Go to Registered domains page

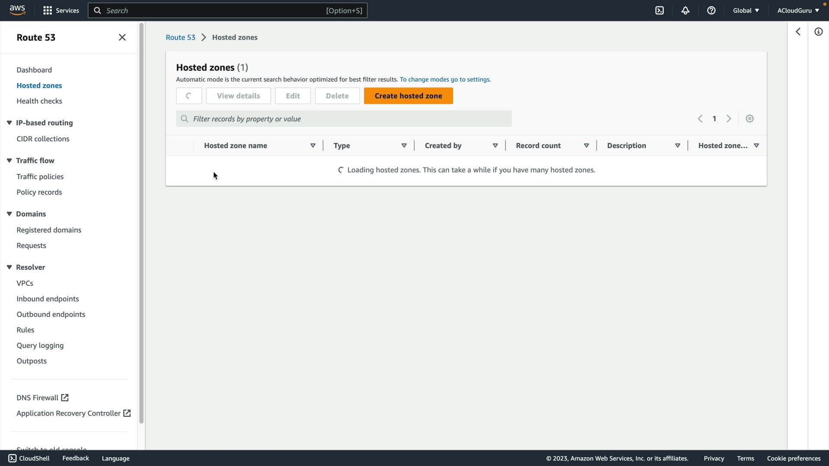(49, 230)
